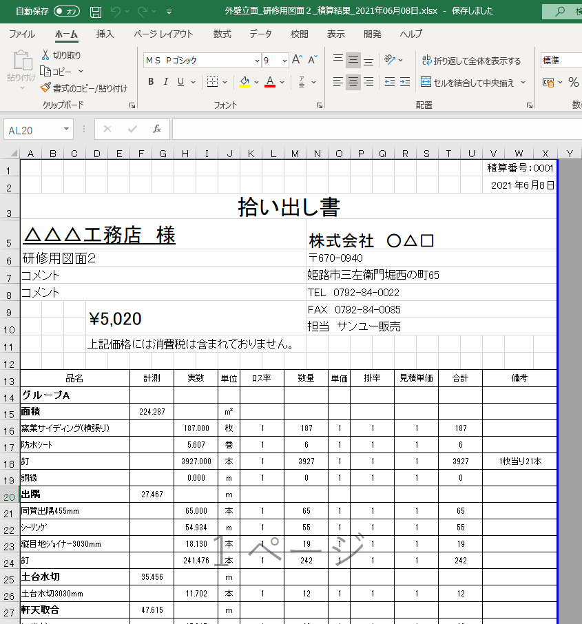The image size is (582, 624).
Task: Expand the コピー dropdown arrow
Action: click(x=81, y=72)
